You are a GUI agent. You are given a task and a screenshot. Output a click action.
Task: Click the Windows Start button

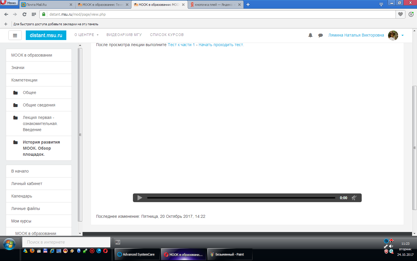pos(9,244)
